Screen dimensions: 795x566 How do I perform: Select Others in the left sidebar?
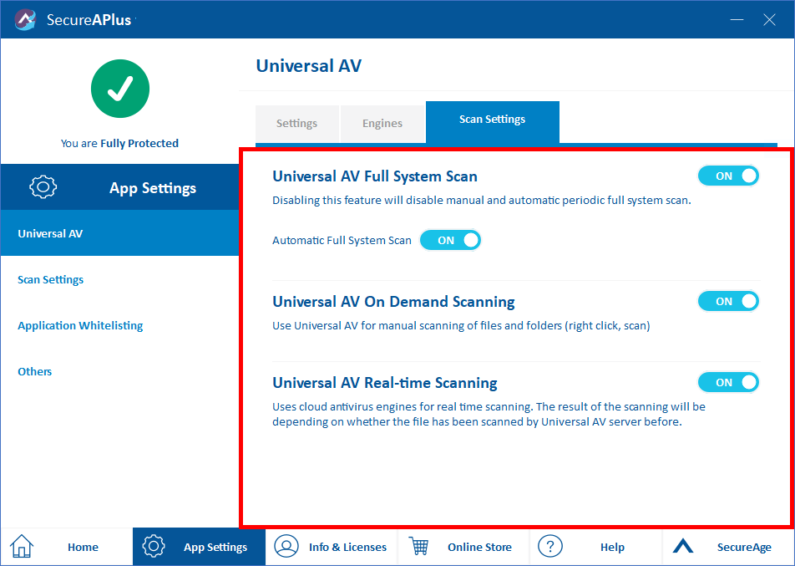[x=35, y=371]
